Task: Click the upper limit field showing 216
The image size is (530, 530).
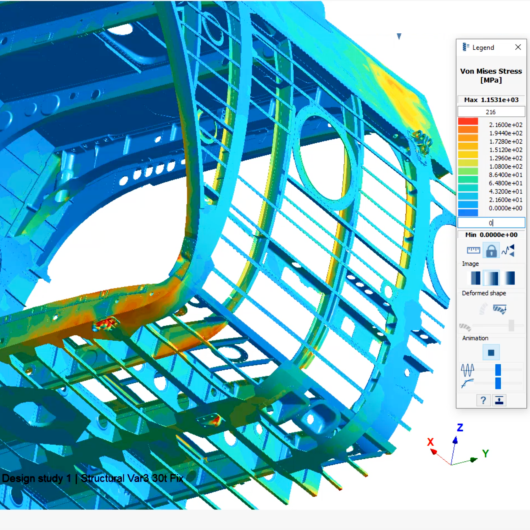Action: [x=491, y=112]
